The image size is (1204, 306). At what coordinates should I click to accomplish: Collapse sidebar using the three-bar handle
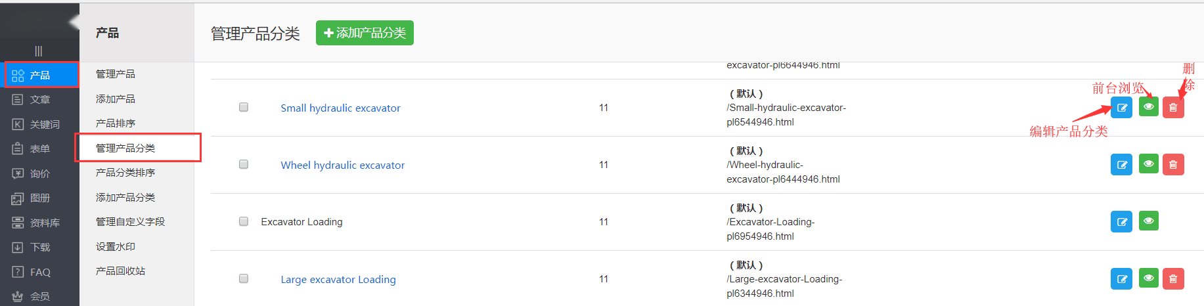[39, 51]
